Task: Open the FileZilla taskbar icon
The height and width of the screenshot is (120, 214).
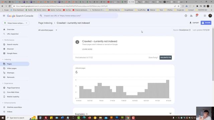Action: (x=46, y=118)
